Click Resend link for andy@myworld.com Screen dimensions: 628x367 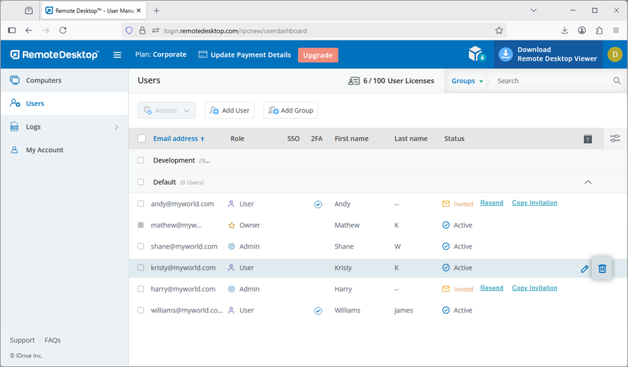(491, 203)
